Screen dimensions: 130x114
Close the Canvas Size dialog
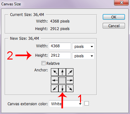coord(121,3)
